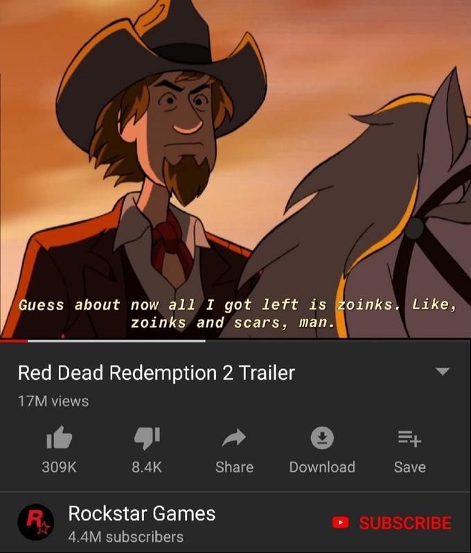Expand the video description arrow
Screen dimensions: 471x553
(x=443, y=371)
